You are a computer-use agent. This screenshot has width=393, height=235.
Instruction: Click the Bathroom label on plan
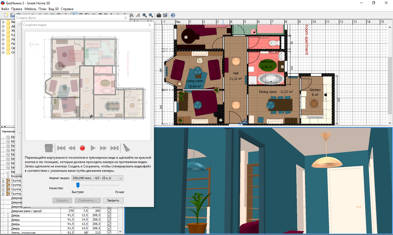(x=267, y=62)
